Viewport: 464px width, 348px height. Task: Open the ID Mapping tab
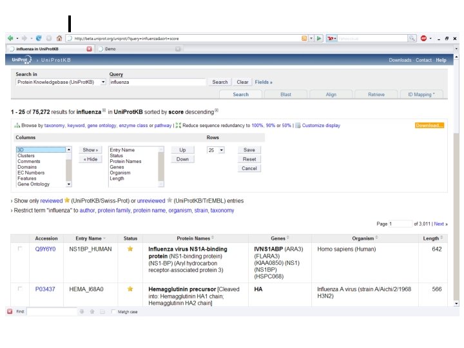pyautogui.click(x=421, y=94)
